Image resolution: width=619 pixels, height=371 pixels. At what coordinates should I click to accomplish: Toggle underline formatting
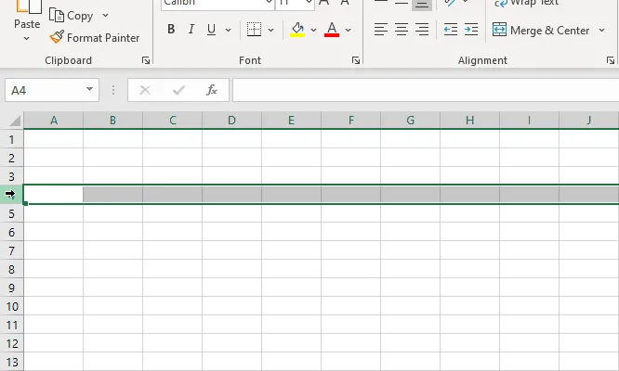pos(212,29)
